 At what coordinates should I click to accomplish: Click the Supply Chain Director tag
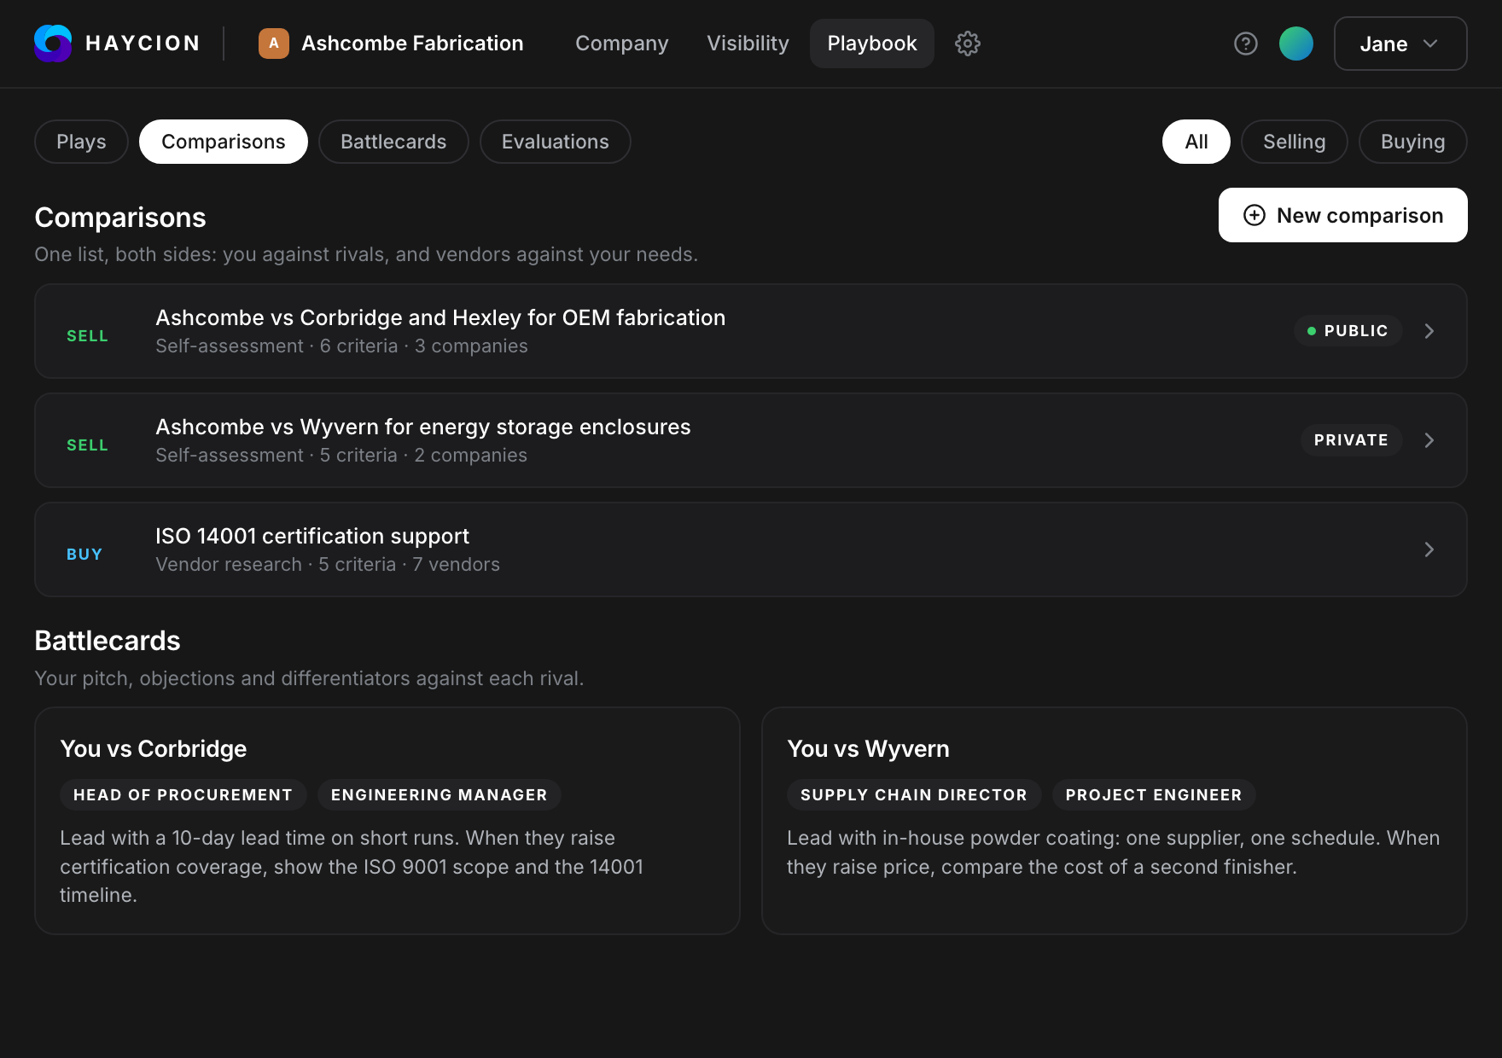coord(914,794)
